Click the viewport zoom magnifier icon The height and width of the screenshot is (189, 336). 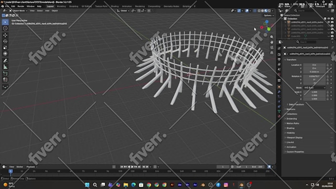click(272, 37)
